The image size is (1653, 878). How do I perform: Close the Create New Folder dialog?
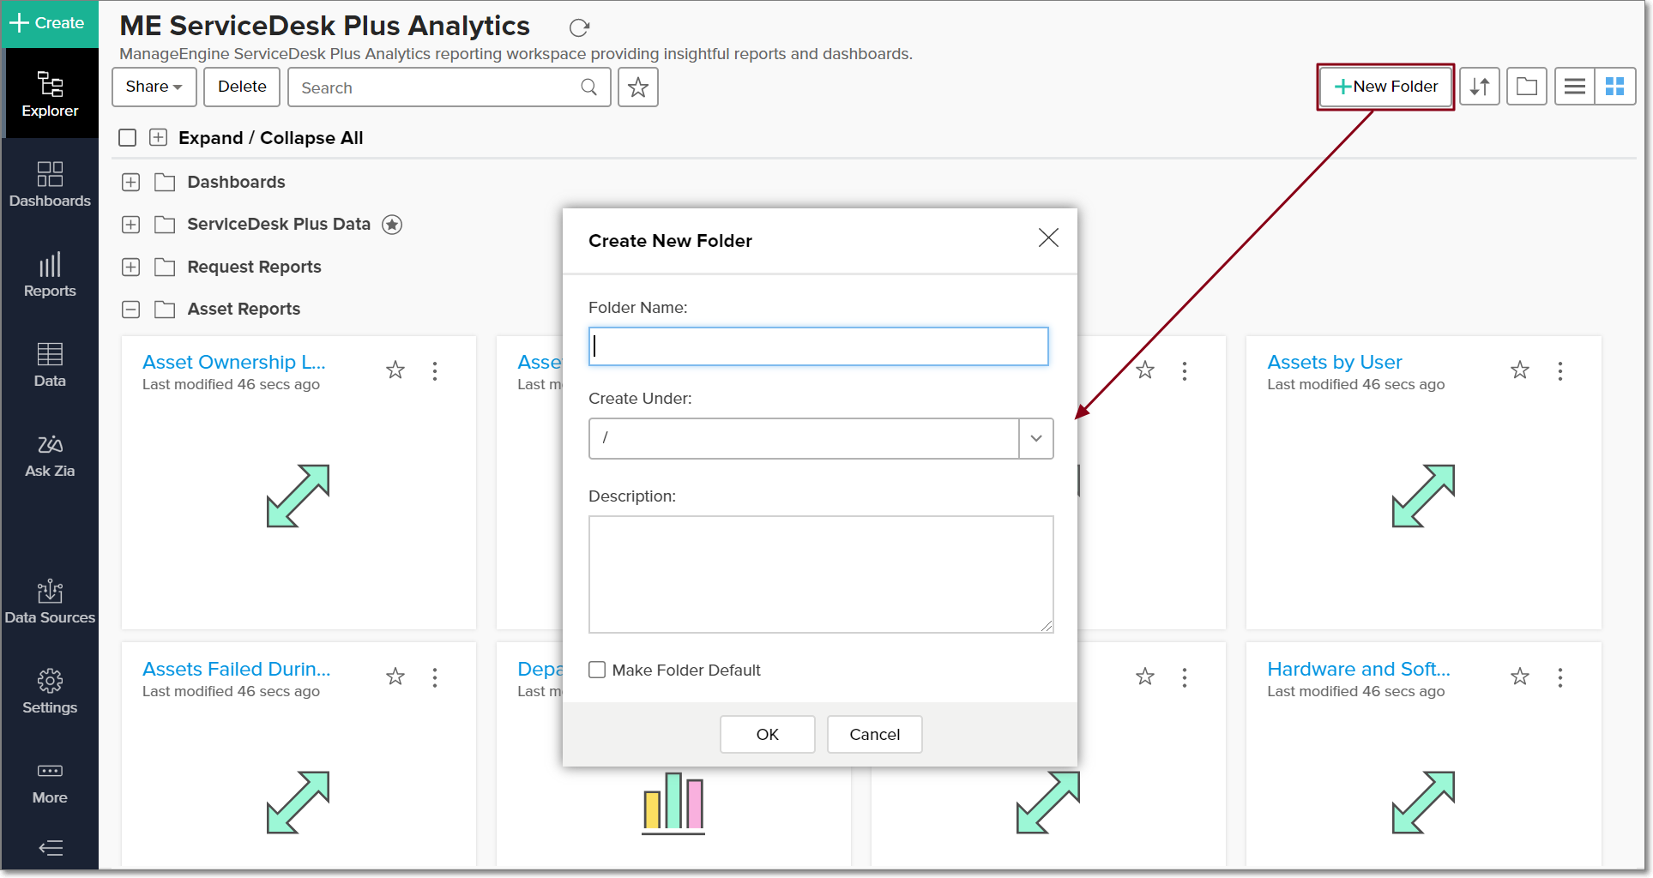tap(1048, 238)
